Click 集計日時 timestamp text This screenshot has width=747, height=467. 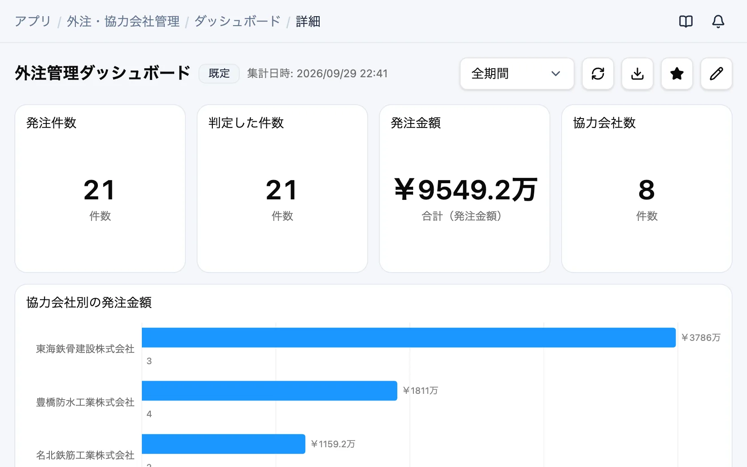(317, 73)
